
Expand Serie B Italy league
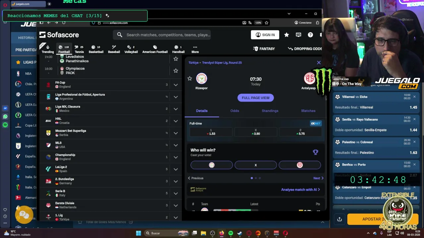pos(176,193)
